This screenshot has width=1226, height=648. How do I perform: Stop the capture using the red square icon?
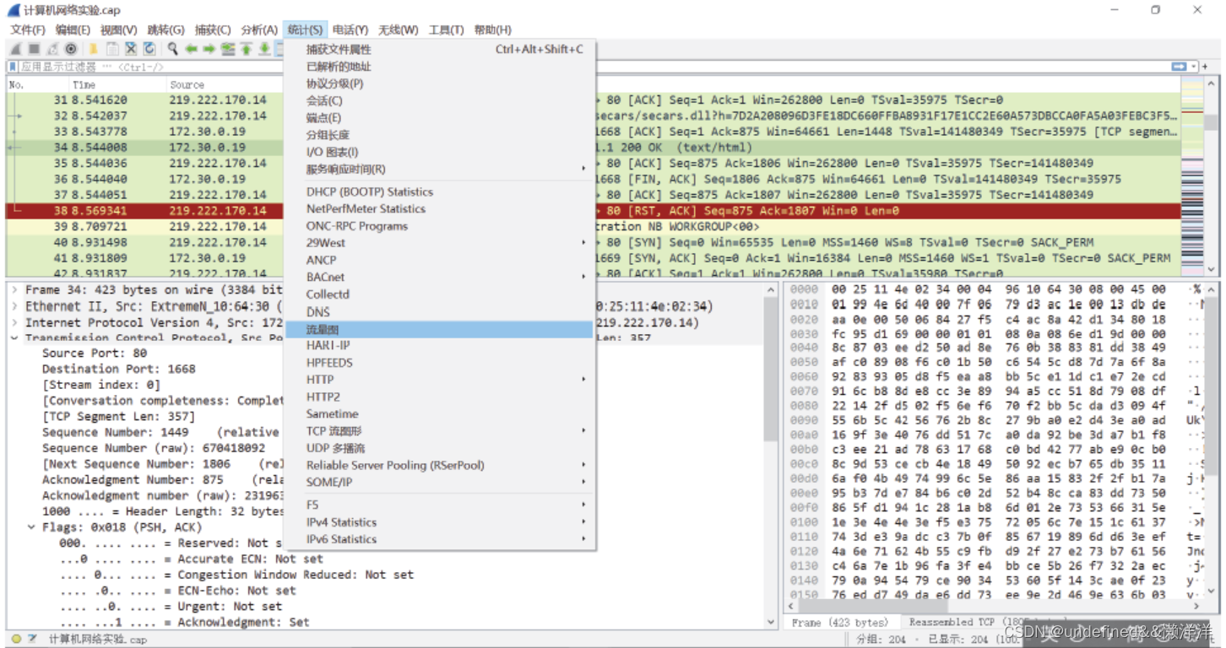pyautogui.click(x=33, y=49)
